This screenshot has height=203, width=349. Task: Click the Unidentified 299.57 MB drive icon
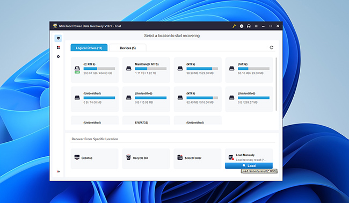tap(231, 98)
